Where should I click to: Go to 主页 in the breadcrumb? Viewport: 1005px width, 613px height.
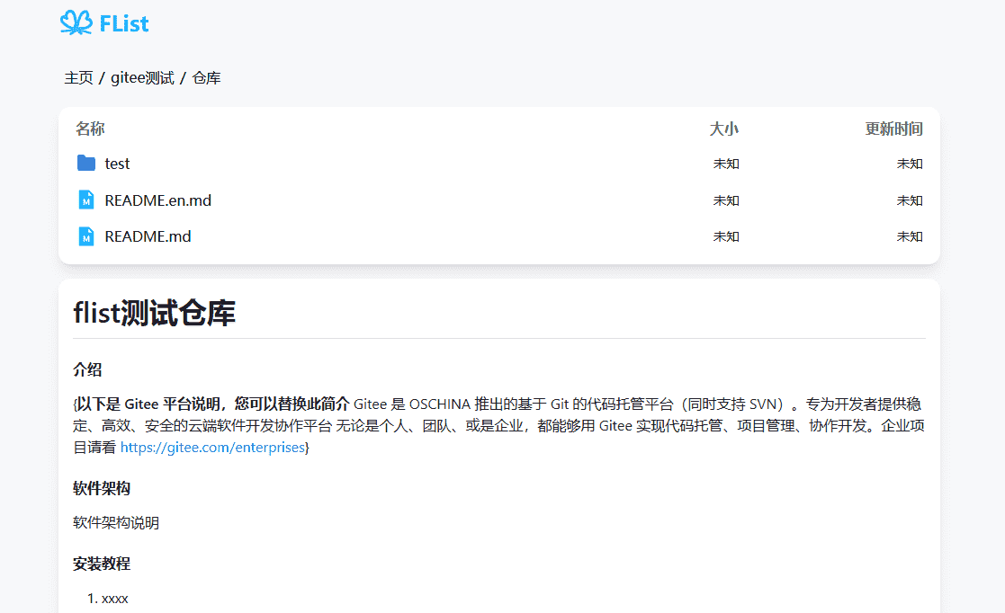coord(78,78)
